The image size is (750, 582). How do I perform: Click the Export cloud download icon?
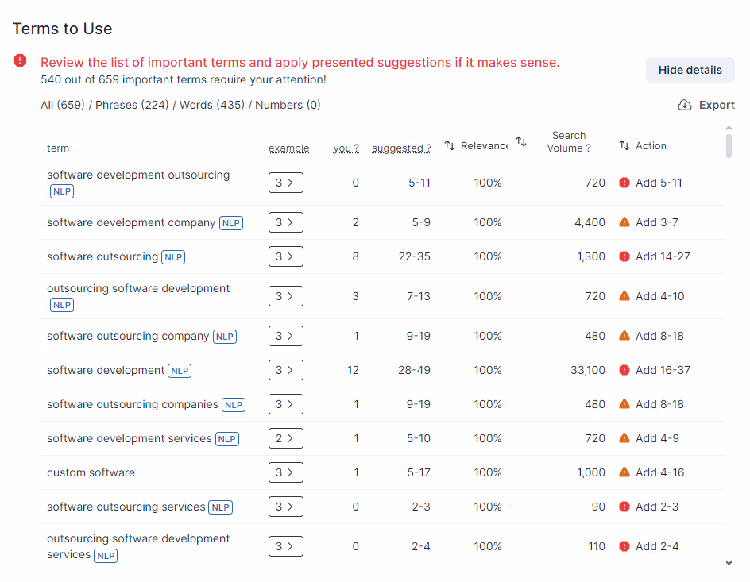pyautogui.click(x=685, y=105)
